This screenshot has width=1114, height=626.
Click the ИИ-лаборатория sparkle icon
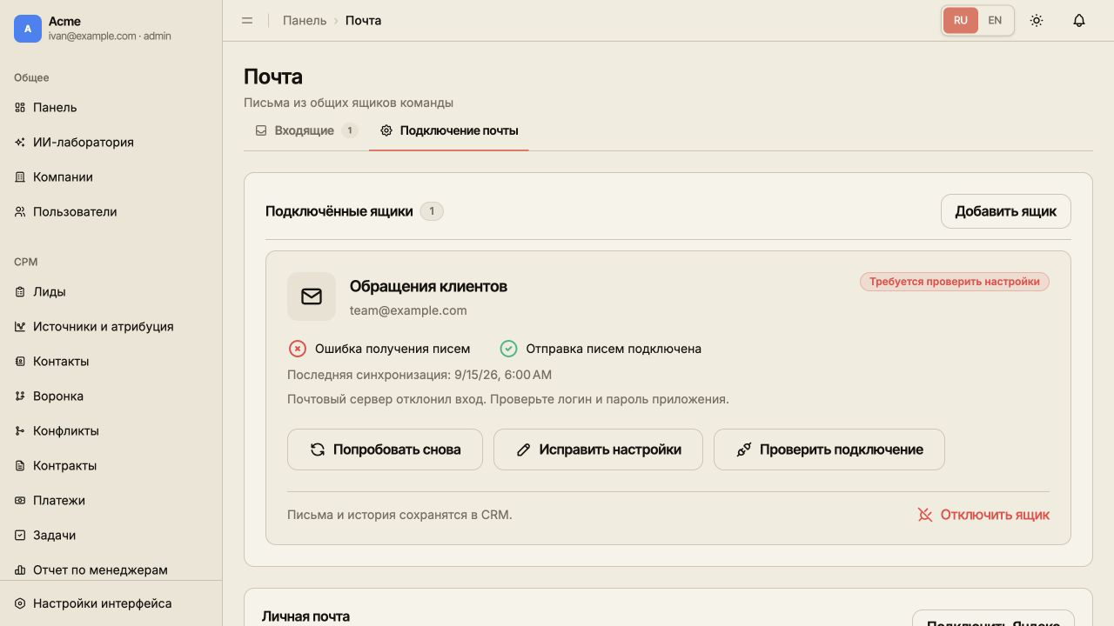[x=20, y=142]
